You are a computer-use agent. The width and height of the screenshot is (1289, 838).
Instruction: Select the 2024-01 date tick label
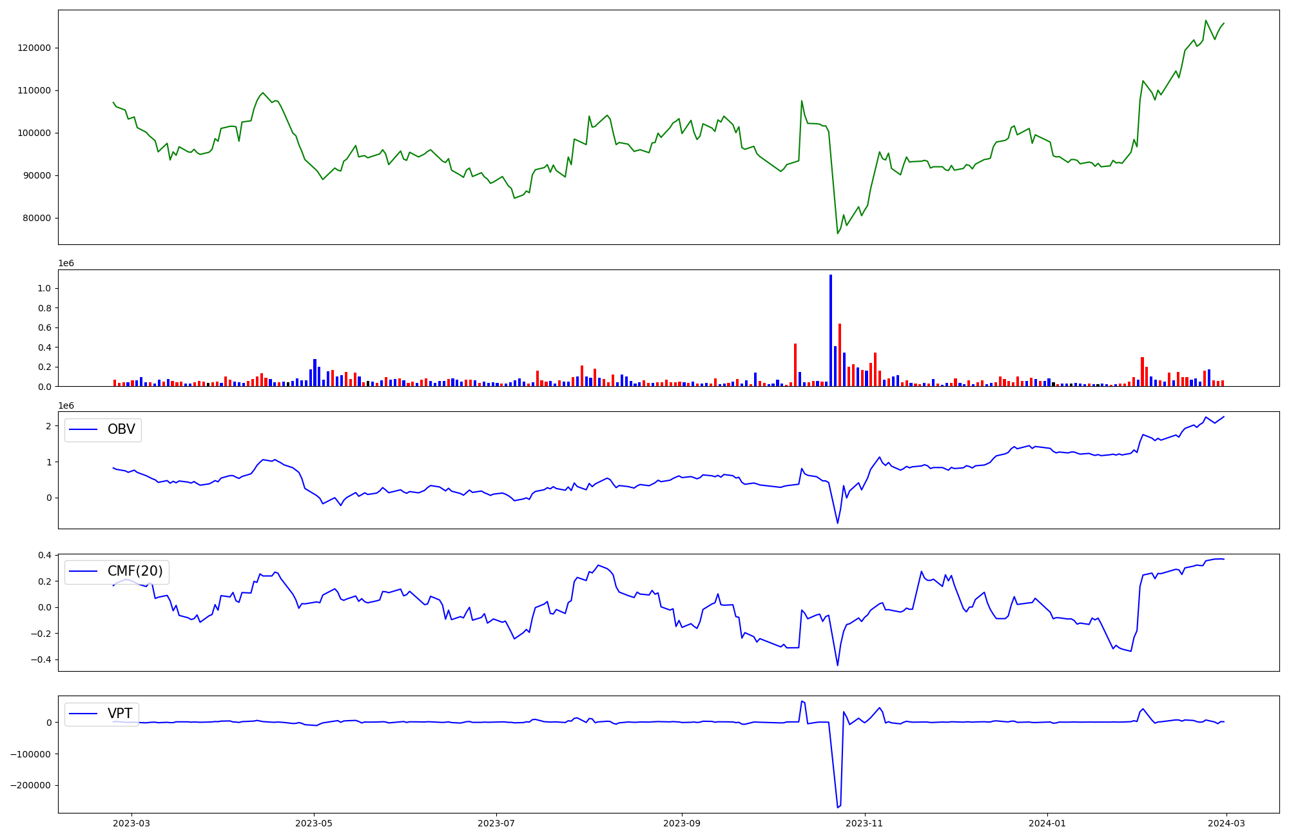pos(1047,823)
